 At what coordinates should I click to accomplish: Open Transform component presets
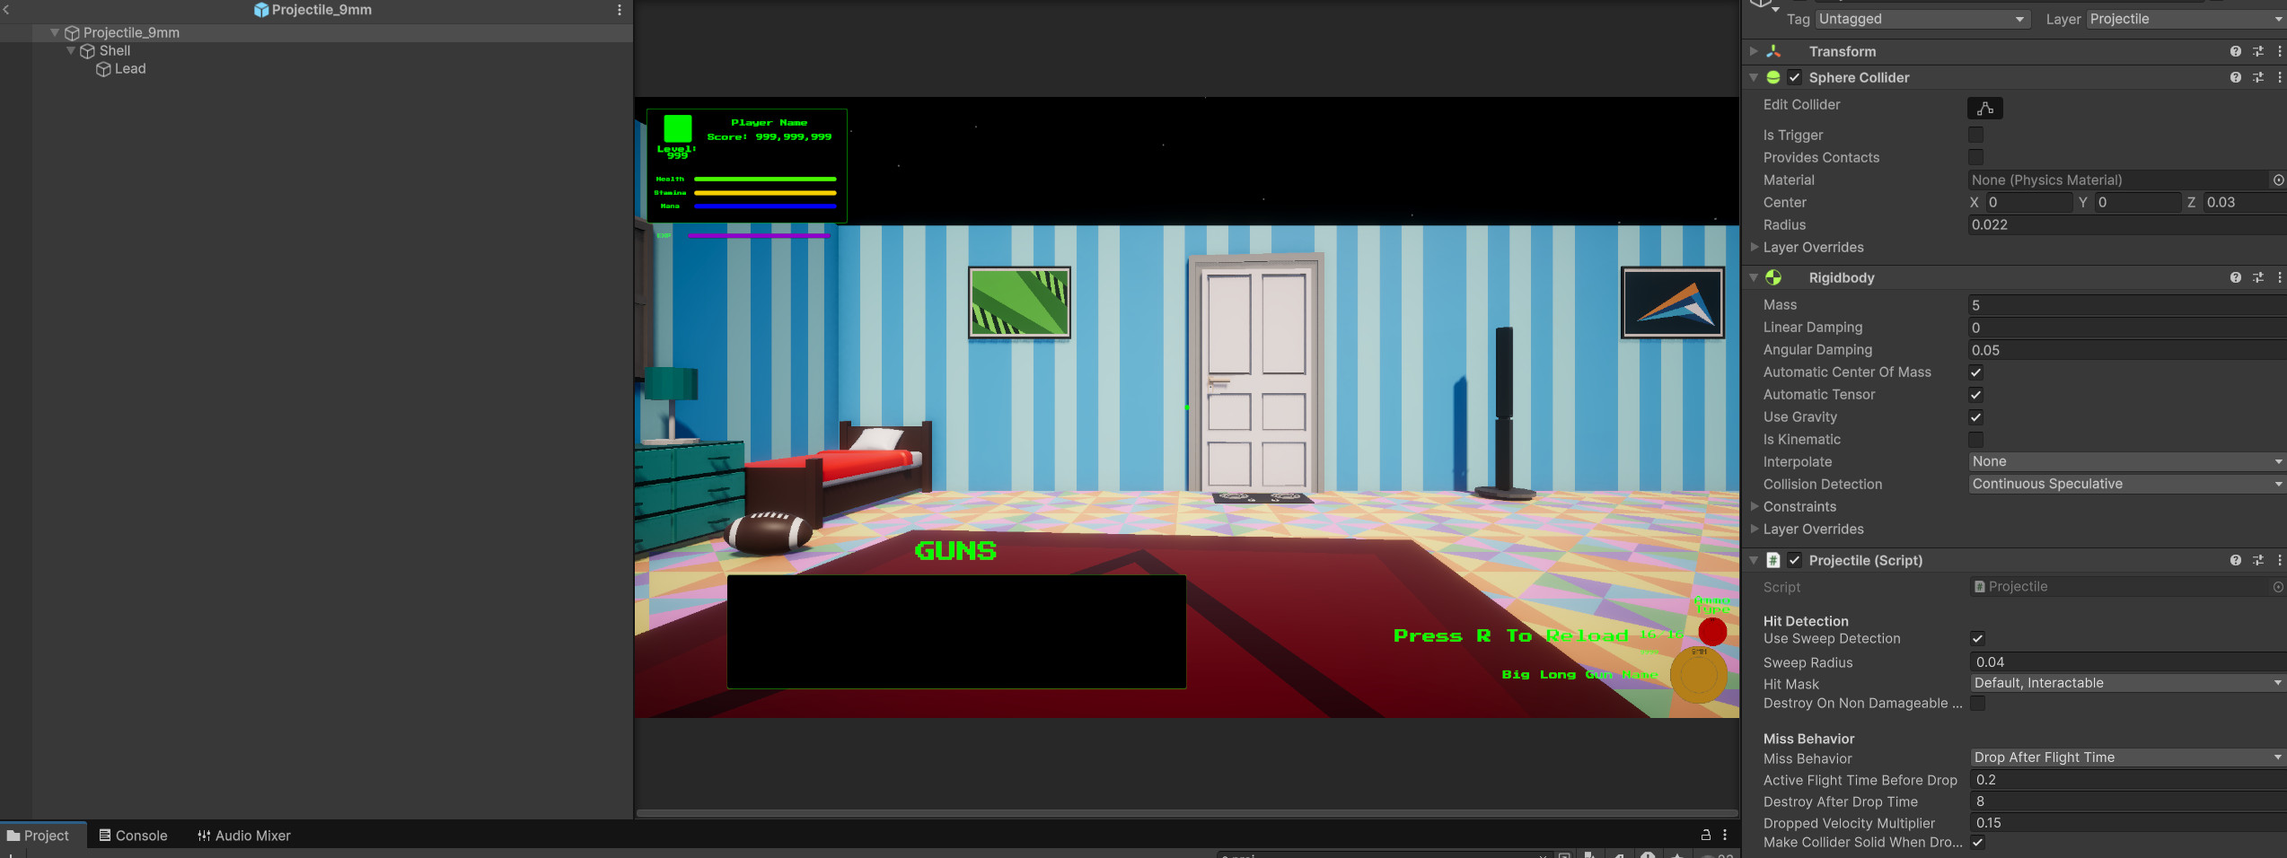(x=2257, y=51)
